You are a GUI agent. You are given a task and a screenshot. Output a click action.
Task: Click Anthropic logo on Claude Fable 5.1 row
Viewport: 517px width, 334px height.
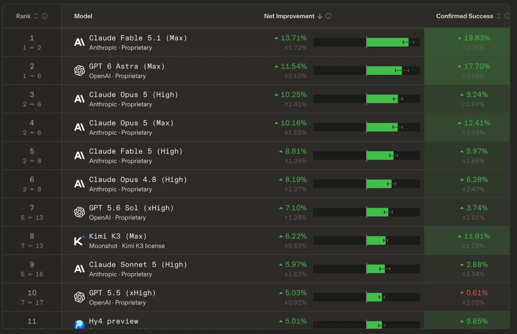[x=80, y=42]
